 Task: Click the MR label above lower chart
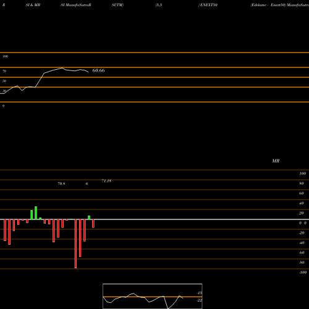click(x=276, y=161)
